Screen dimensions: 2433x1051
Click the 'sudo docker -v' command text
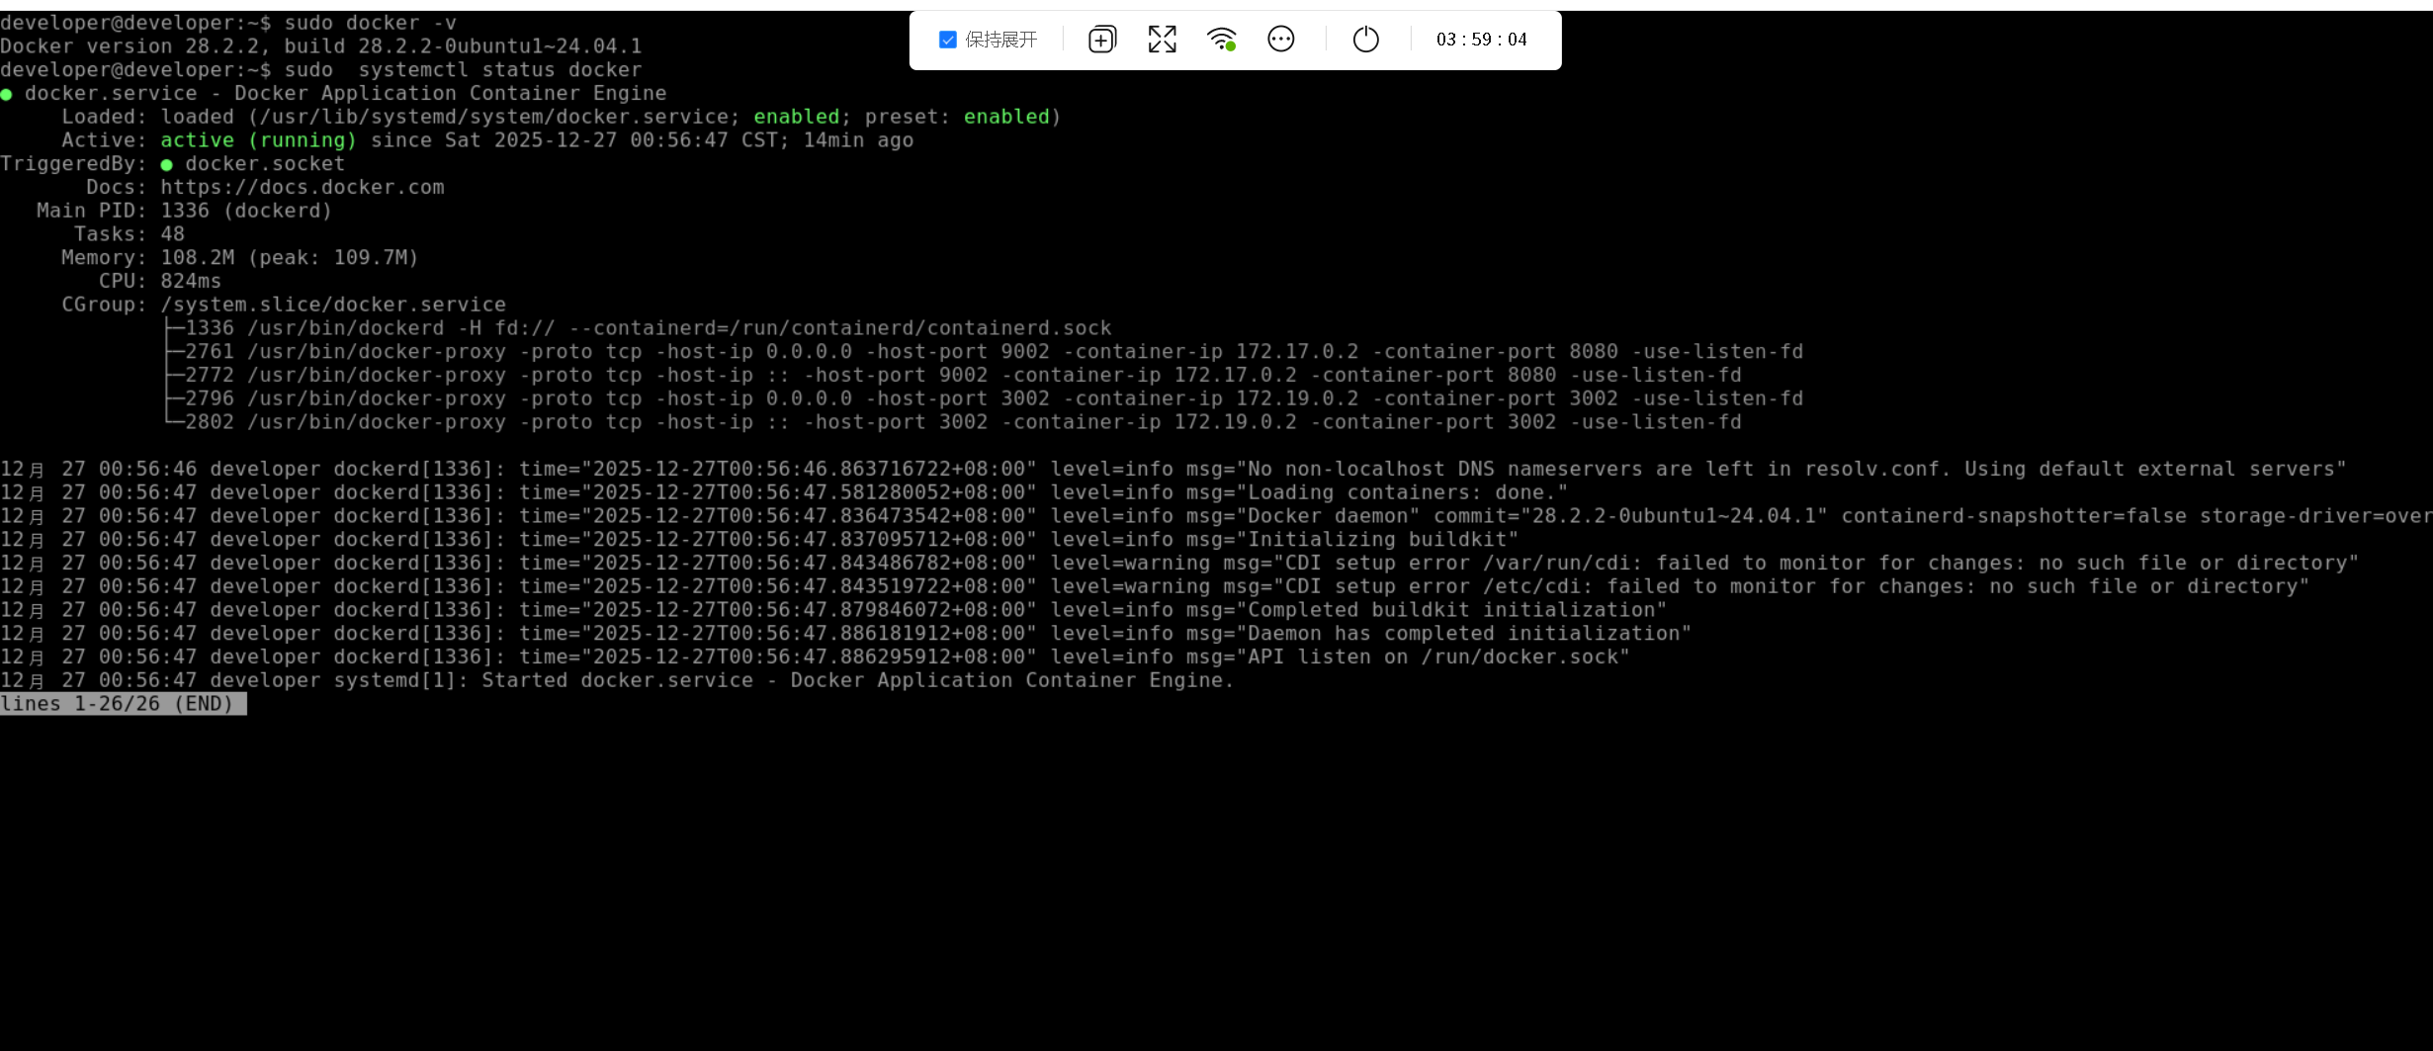pos(370,23)
